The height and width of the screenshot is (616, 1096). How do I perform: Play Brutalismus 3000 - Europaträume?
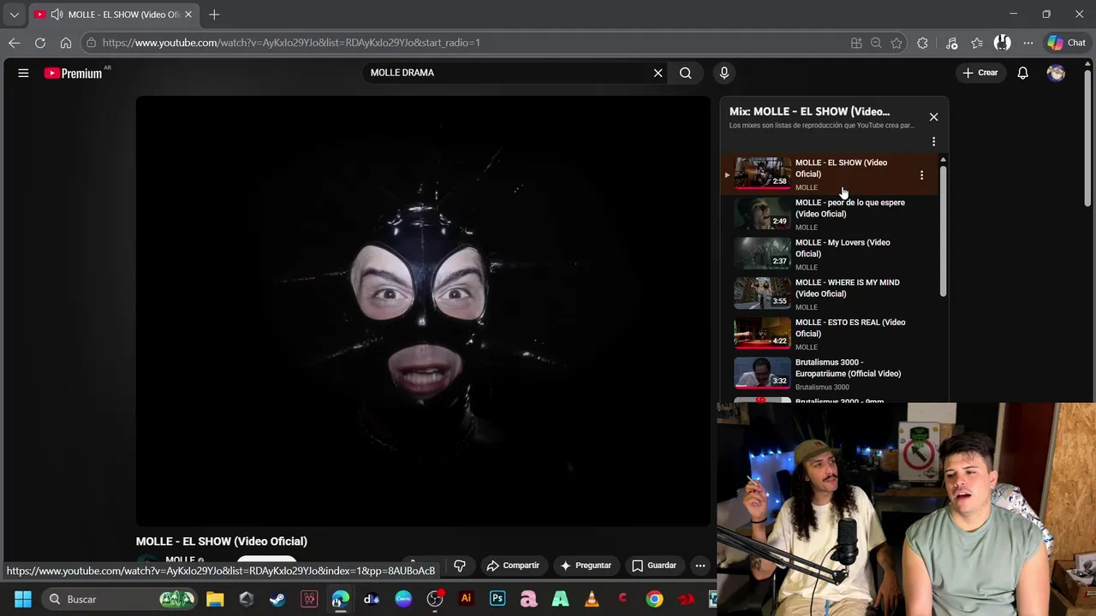click(848, 368)
